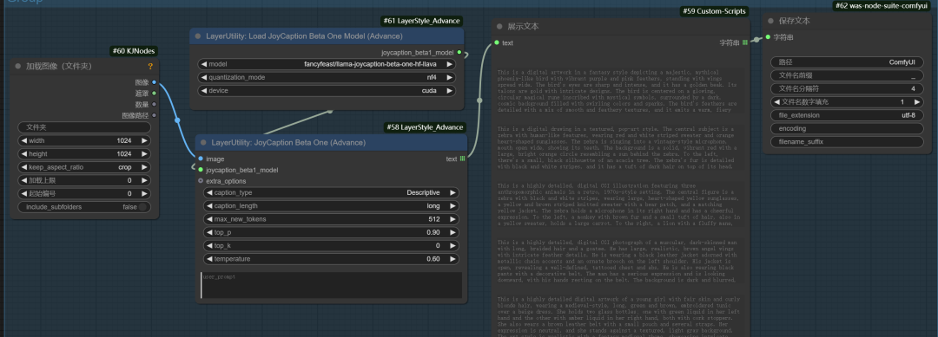
Task: Collapse the JoyCaption Beta One (Advance) node
Action: coord(203,143)
